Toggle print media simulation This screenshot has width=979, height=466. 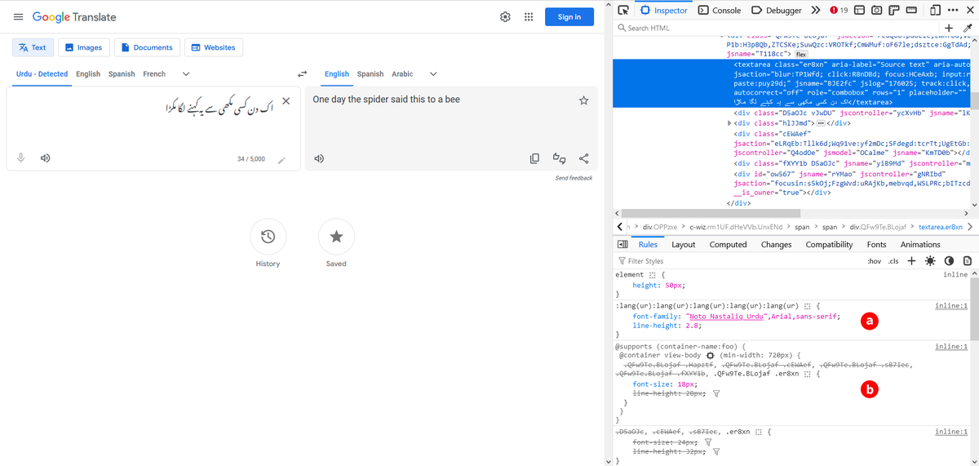[968, 261]
